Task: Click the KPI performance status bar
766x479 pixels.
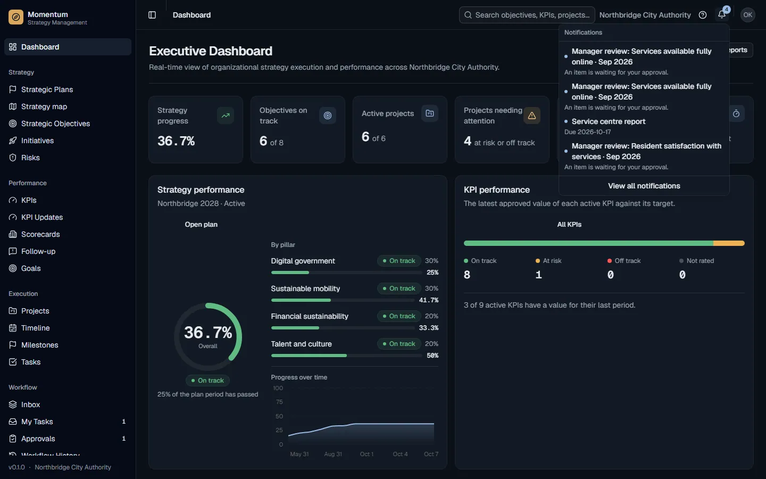Action: click(604, 243)
